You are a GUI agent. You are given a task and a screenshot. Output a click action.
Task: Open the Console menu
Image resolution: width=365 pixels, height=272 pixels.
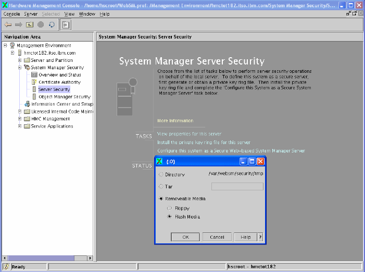click(x=11, y=14)
